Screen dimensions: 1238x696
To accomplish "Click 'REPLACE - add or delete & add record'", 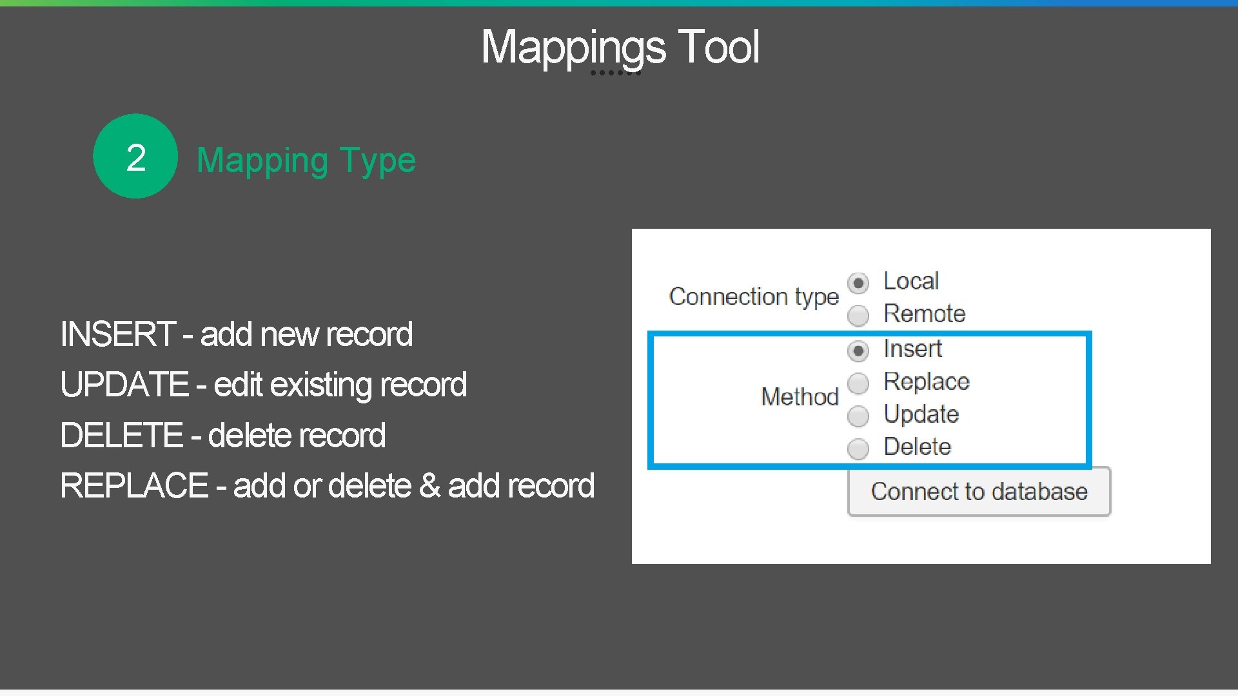I will [x=327, y=486].
